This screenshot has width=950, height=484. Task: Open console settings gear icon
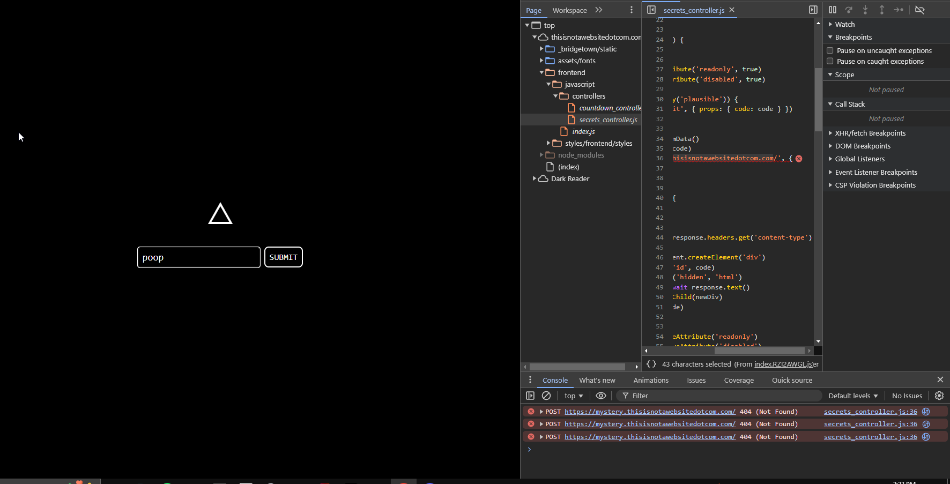[x=939, y=396]
